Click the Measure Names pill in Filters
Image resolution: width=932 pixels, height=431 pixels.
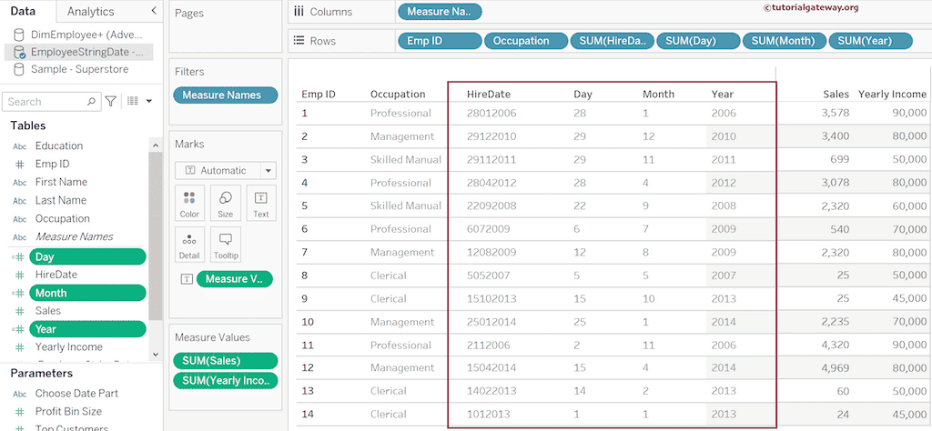226,95
